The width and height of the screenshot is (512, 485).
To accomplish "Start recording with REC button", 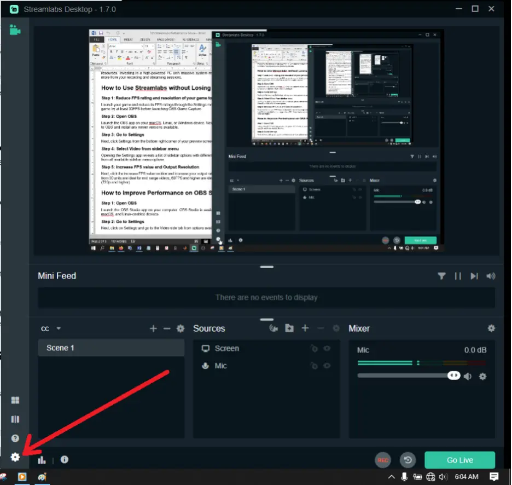I will (x=383, y=460).
